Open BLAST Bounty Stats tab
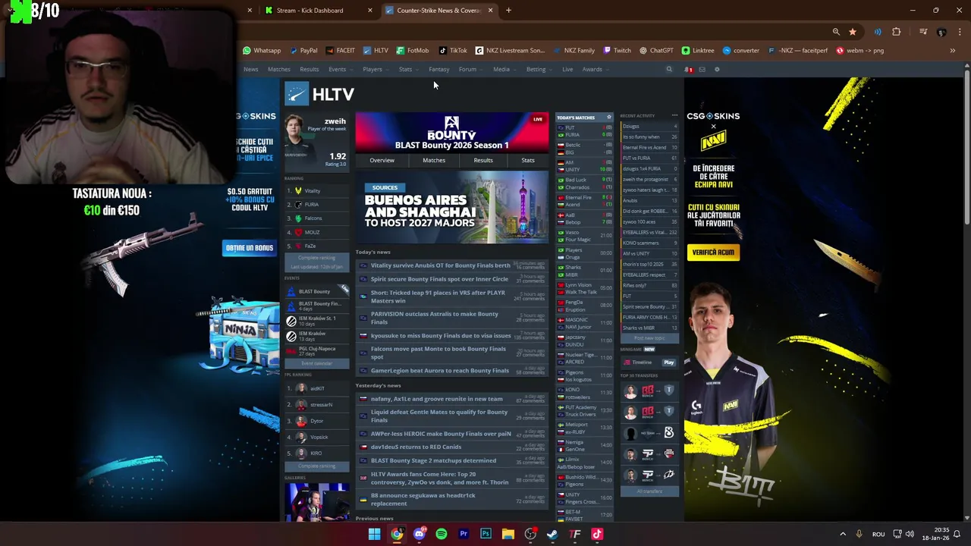 pyautogui.click(x=528, y=160)
